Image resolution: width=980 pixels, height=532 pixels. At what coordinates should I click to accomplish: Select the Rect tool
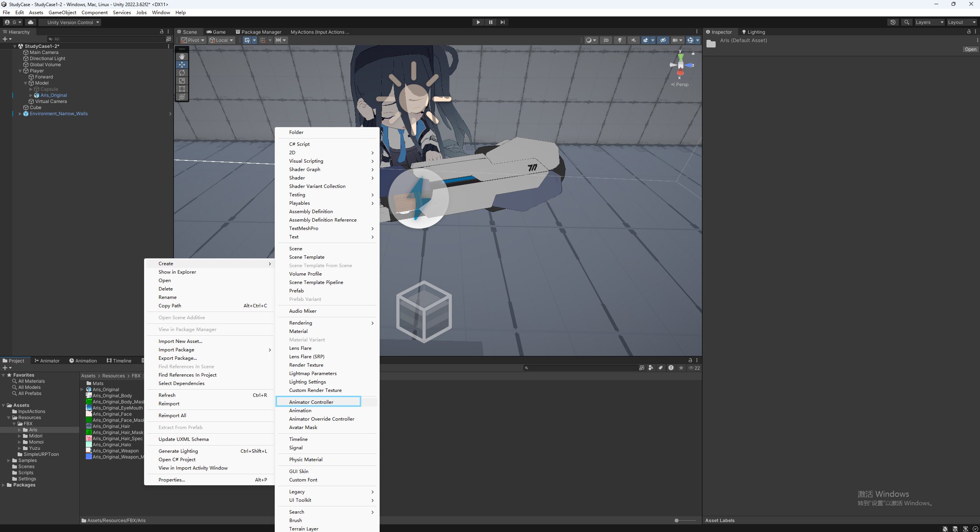click(x=182, y=89)
